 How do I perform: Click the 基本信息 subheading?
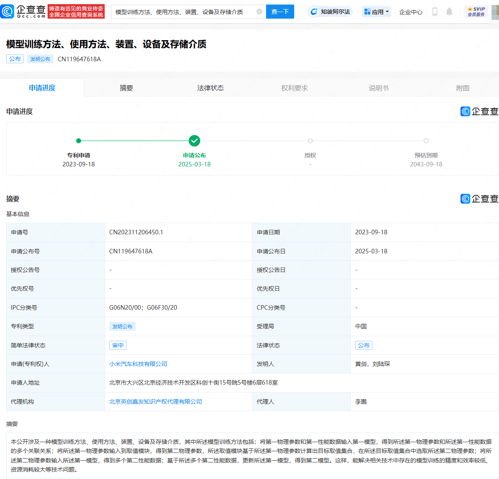point(18,214)
